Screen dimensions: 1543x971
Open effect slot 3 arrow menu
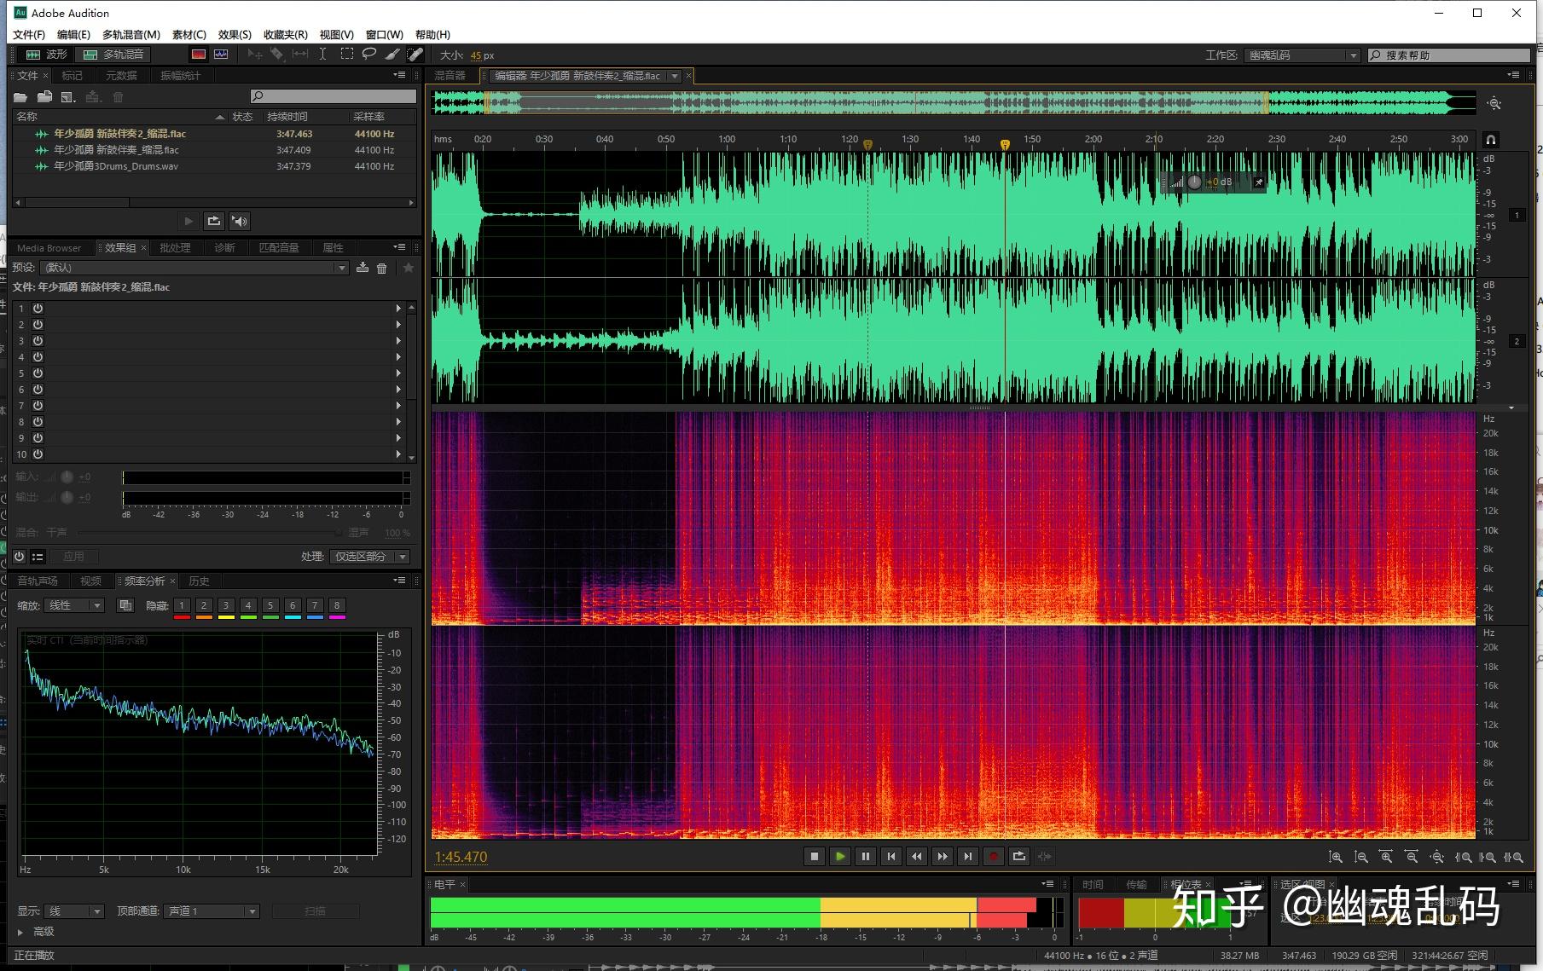[x=398, y=341]
